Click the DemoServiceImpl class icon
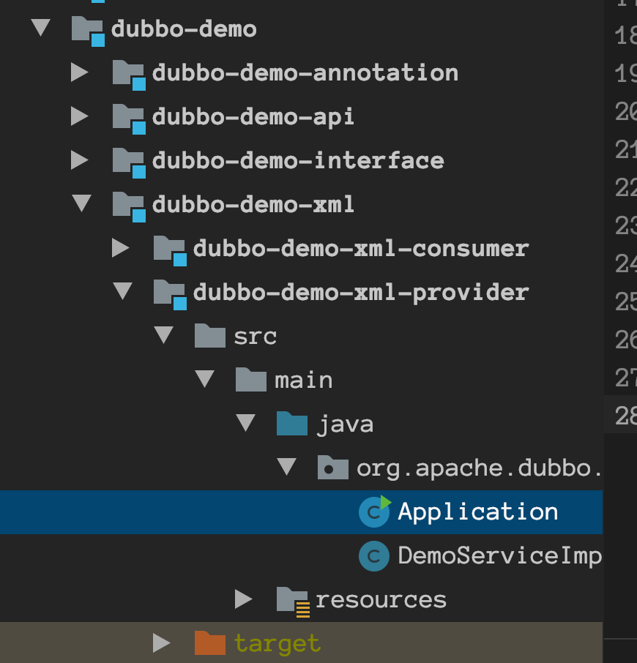 373,556
